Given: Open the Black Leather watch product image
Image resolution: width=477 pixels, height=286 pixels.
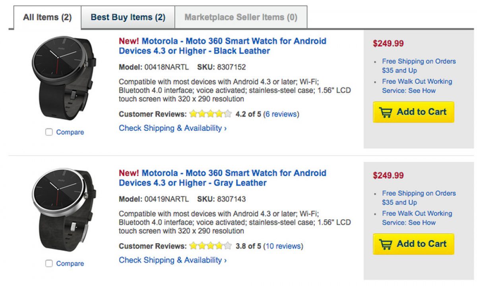Looking at the screenshot, I should (x=64, y=78).
